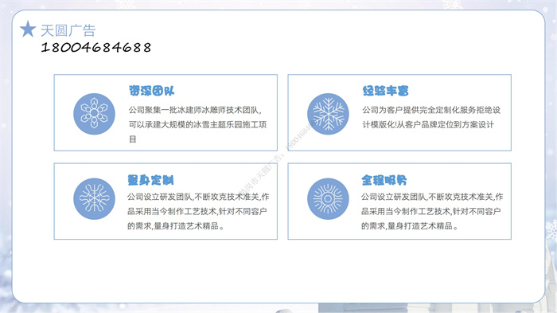Click the paragraph starting 公司为客户提供完全定制化
Screen dimensions: 557x313
tap(431, 117)
